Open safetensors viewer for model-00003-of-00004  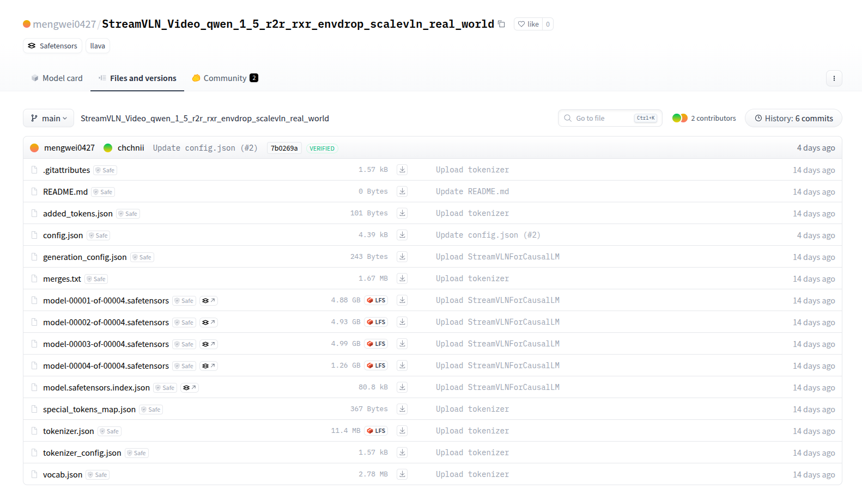click(209, 344)
